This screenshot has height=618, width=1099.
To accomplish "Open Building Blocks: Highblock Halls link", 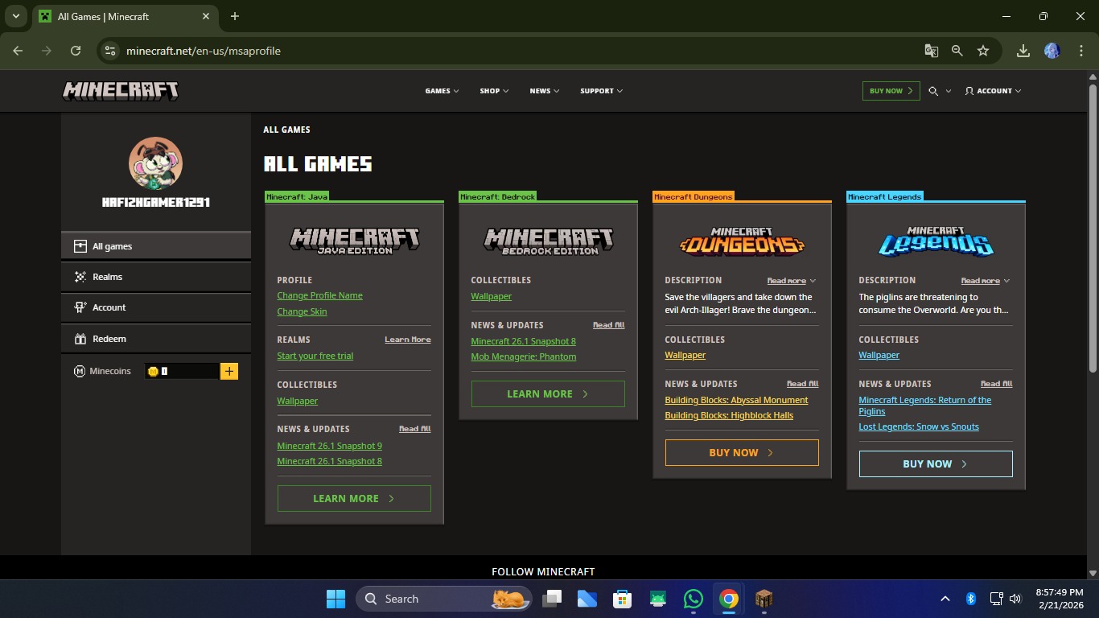I will coord(729,415).
